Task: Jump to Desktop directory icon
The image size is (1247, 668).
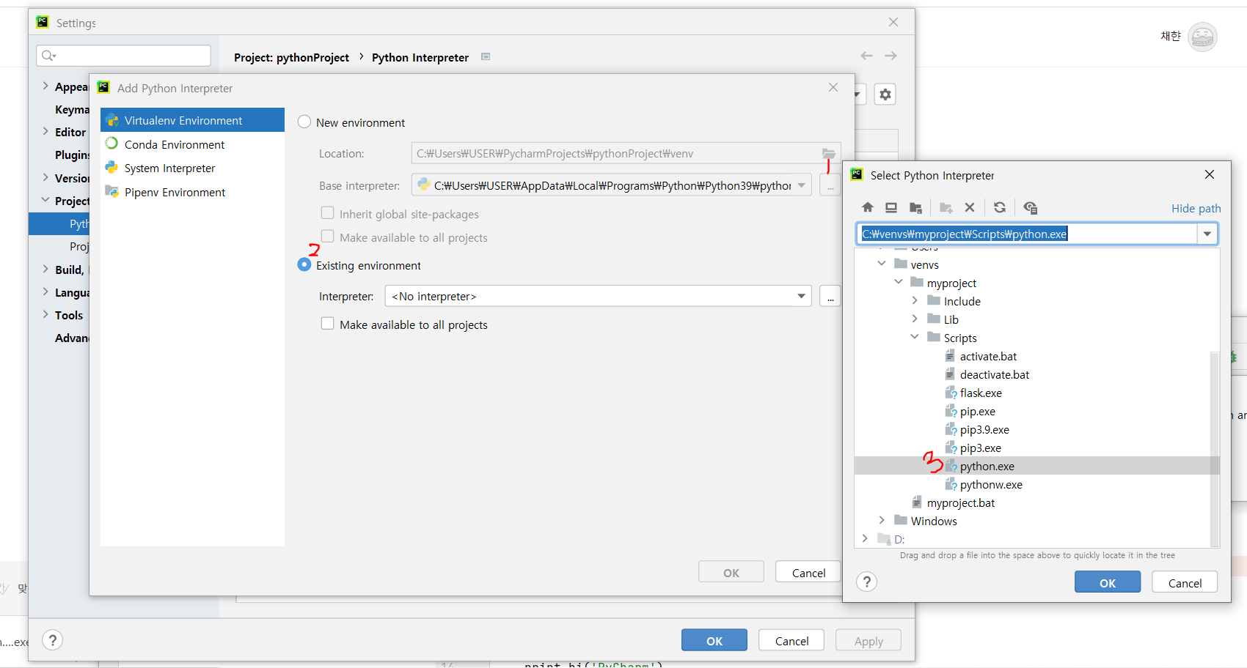Action: point(891,207)
